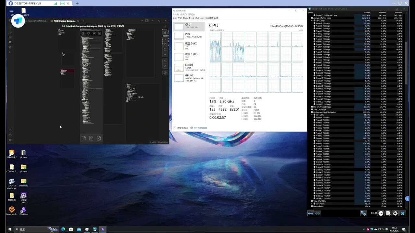This screenshot has height=233, width=415.
Task: Click the HWiNFO clock timer icon
Action: pos(381,213)
